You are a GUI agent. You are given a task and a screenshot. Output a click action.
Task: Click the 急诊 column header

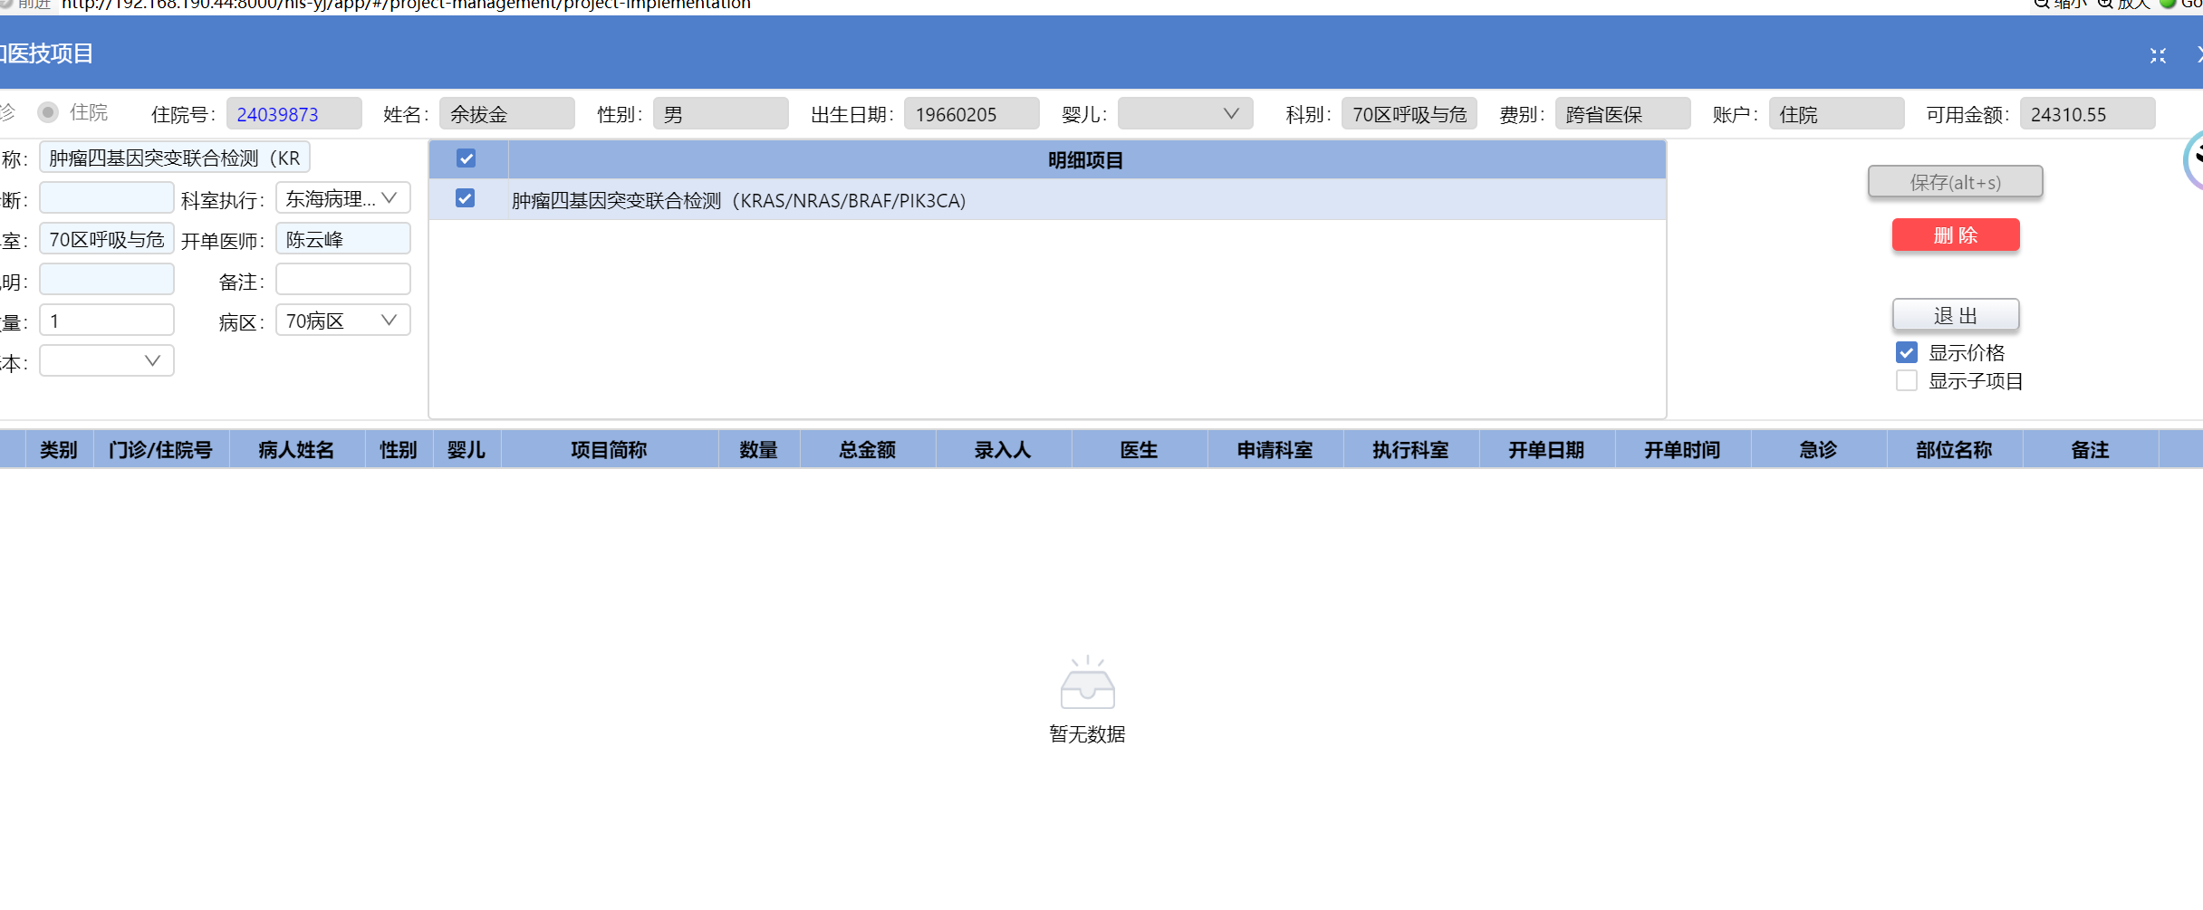[x=1819, y=450]
